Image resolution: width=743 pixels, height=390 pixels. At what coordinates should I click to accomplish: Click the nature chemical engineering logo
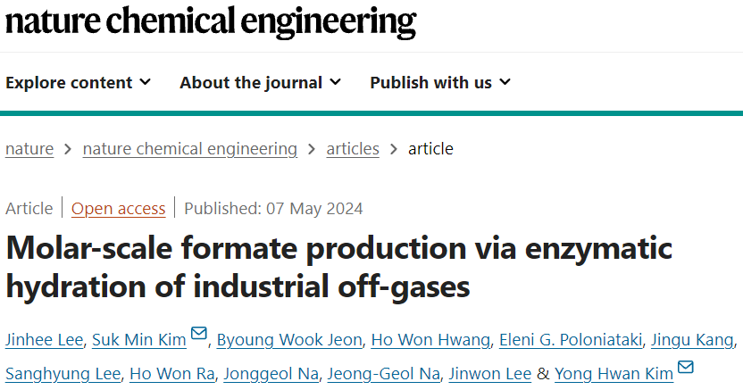click(211, 21)
